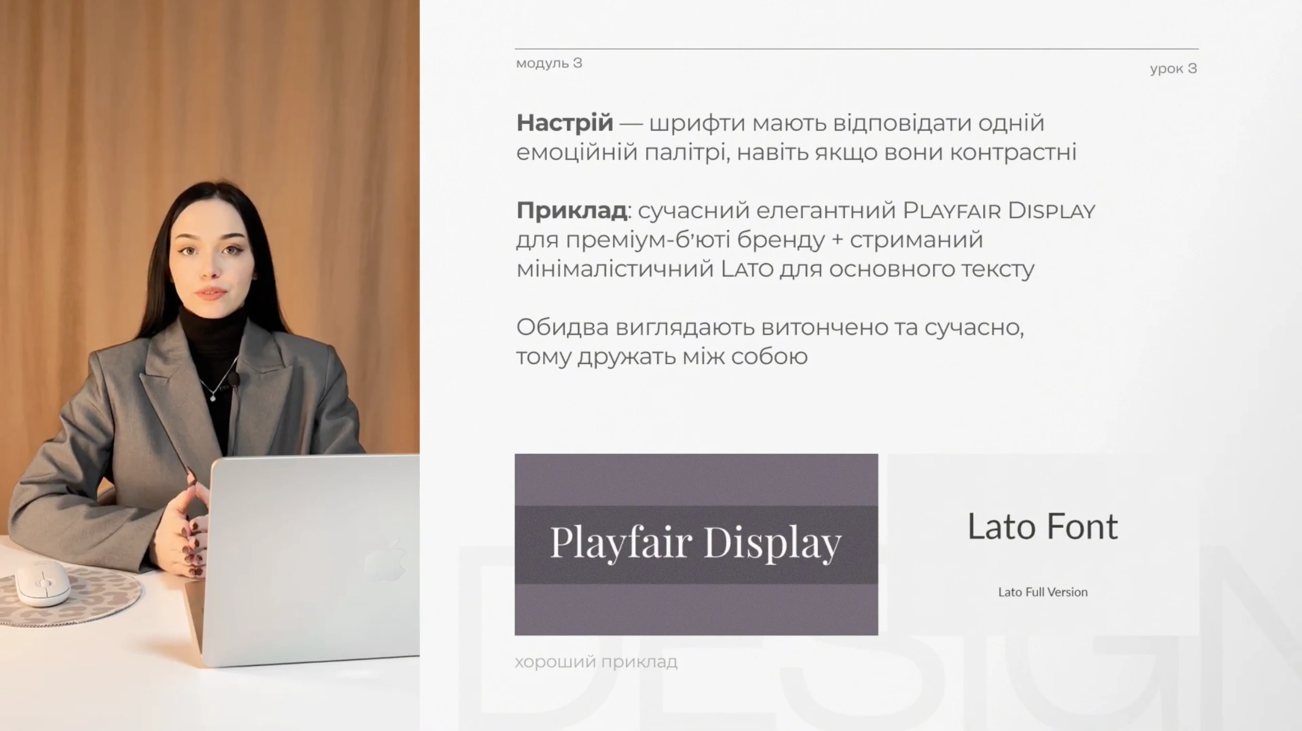Screen dimensions: 1302x731
Task: Click the line starting "емоційній палітрі"
Action: pos(796,152)
